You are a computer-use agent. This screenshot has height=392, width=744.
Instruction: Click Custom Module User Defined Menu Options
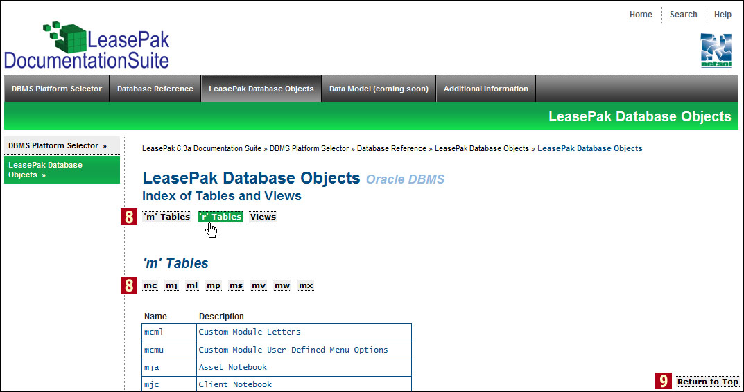point(293,350)
